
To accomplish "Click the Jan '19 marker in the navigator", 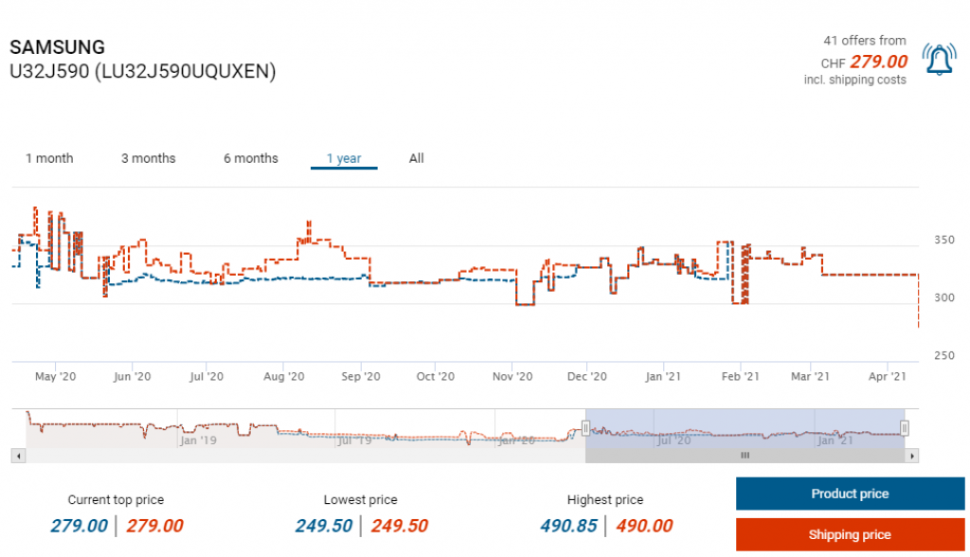I will click(199, 440).
